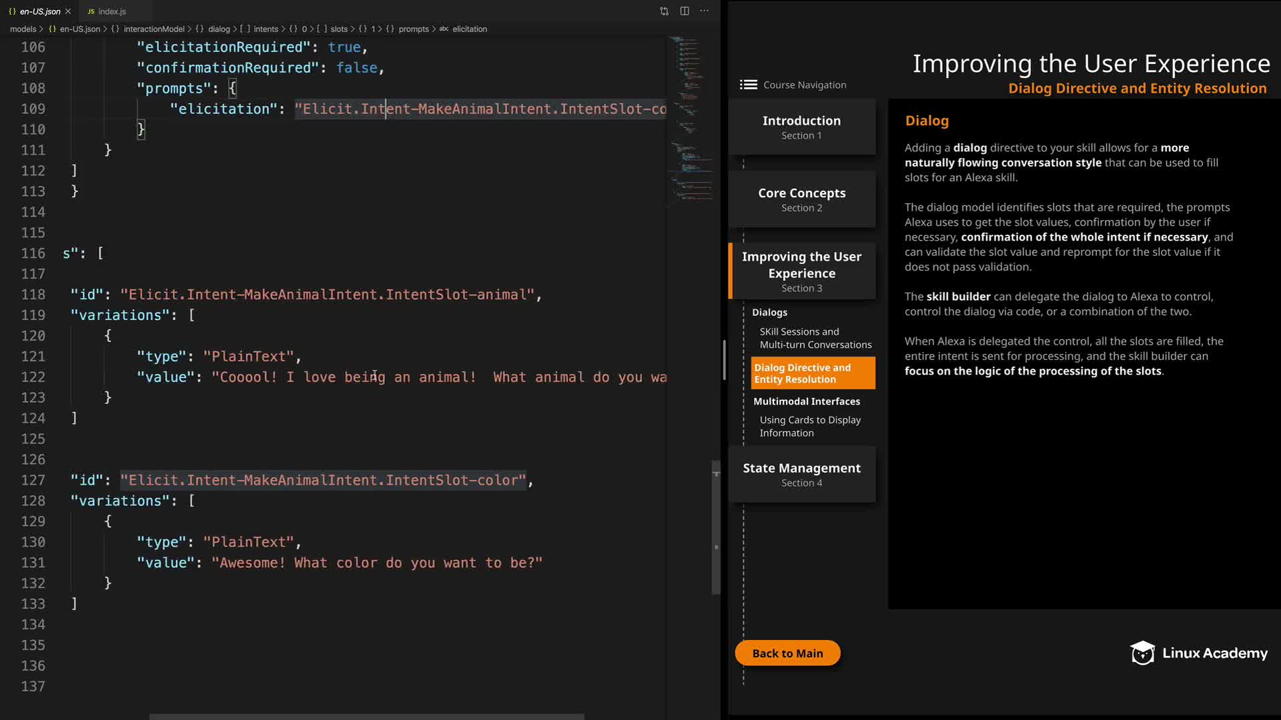Image resolution: width=1281 pixels, height=720 pixels.
Task: Click the Open Changes compare icon
Action: point(664,11)
